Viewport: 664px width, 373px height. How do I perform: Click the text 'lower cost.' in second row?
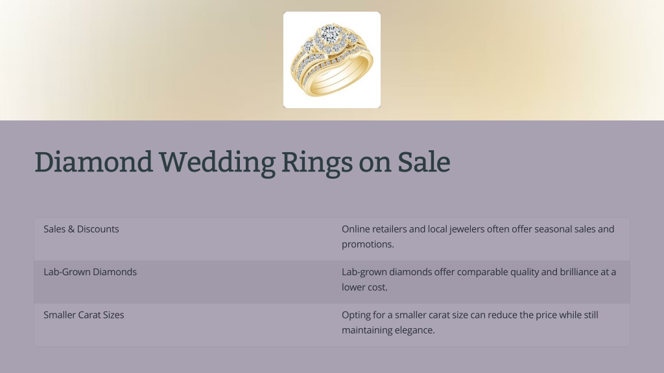(364, 287)
